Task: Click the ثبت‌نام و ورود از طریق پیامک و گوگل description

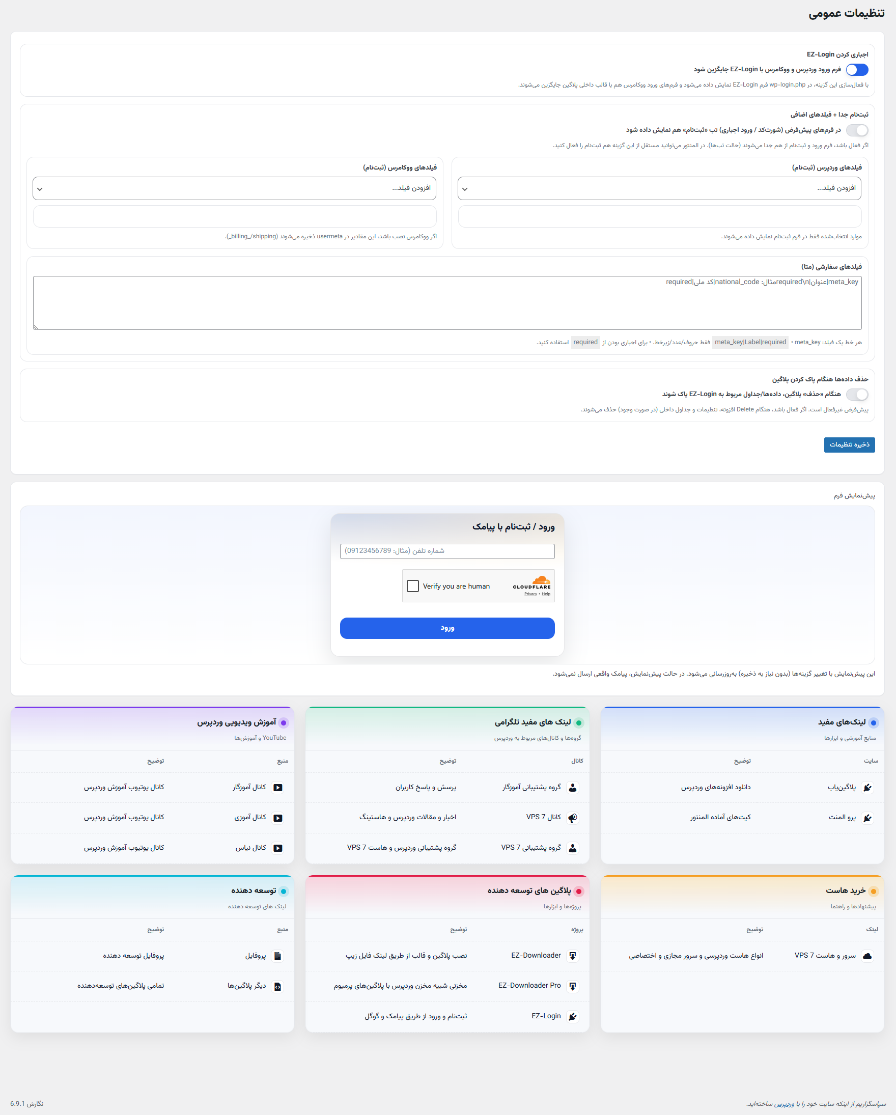Action: click(x=416, y=1017)
